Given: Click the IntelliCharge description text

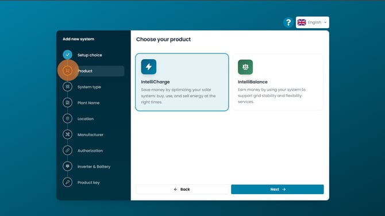Looking at the screenshot, I should pos(178,96).
